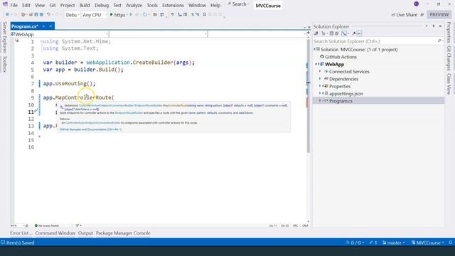Open the Debug menu

point(102,5)
